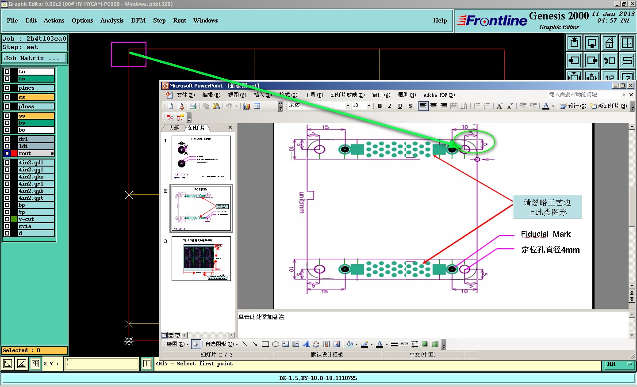Select the Arrow drawing tool
This screenshot has width=637, height=387.
point(255,344)
